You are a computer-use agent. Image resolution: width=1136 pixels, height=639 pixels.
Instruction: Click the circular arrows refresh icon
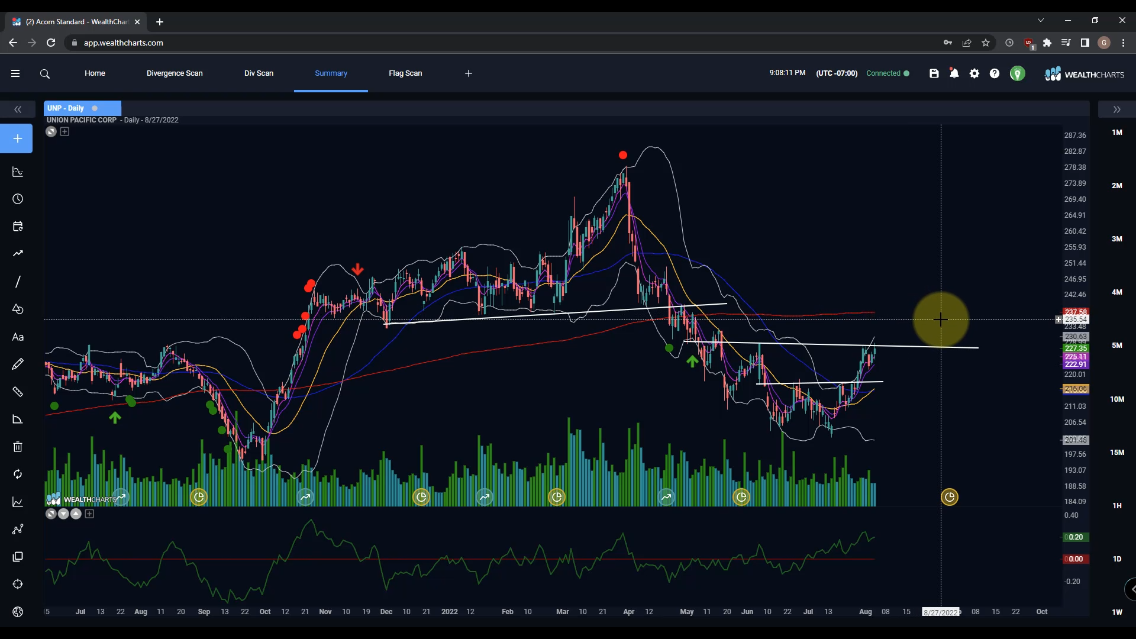point(18,475)
